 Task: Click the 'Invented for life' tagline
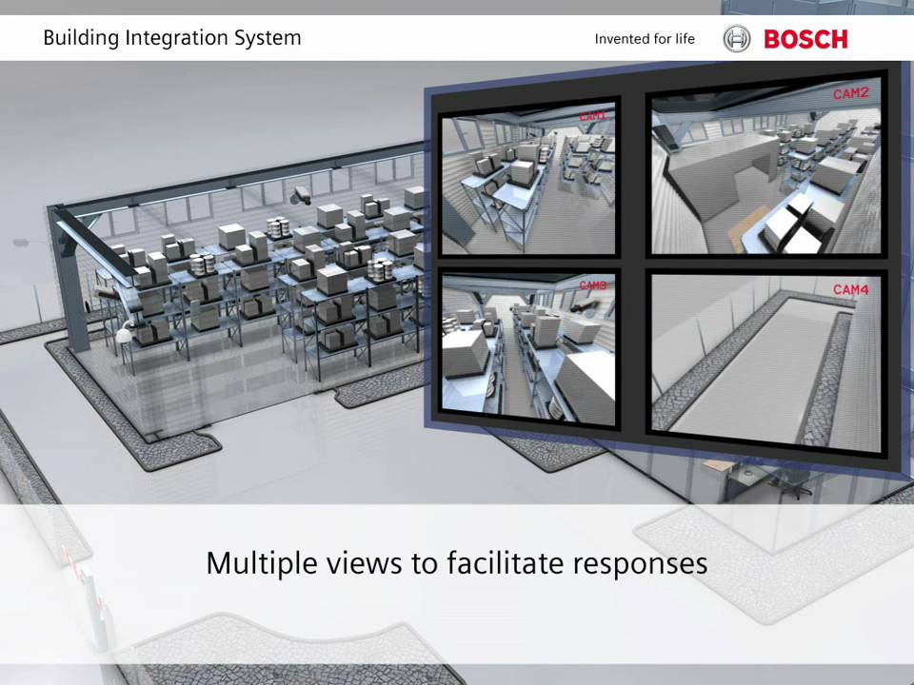coord(645,39)
